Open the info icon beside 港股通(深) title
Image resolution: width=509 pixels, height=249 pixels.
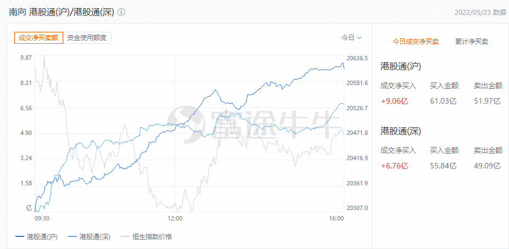point(121,12)
